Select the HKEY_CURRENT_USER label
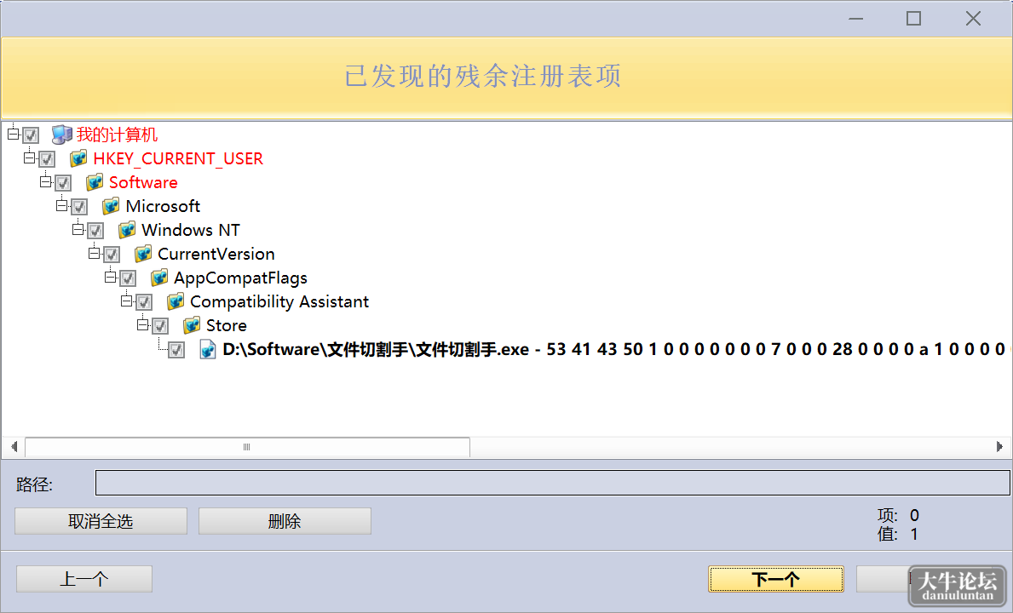This screenshot has height=613, width=1013. (178, 158)
